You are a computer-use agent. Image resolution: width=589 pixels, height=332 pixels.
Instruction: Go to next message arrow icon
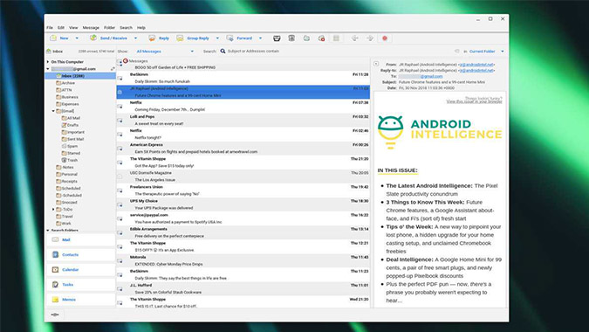(x=370, y=38)
